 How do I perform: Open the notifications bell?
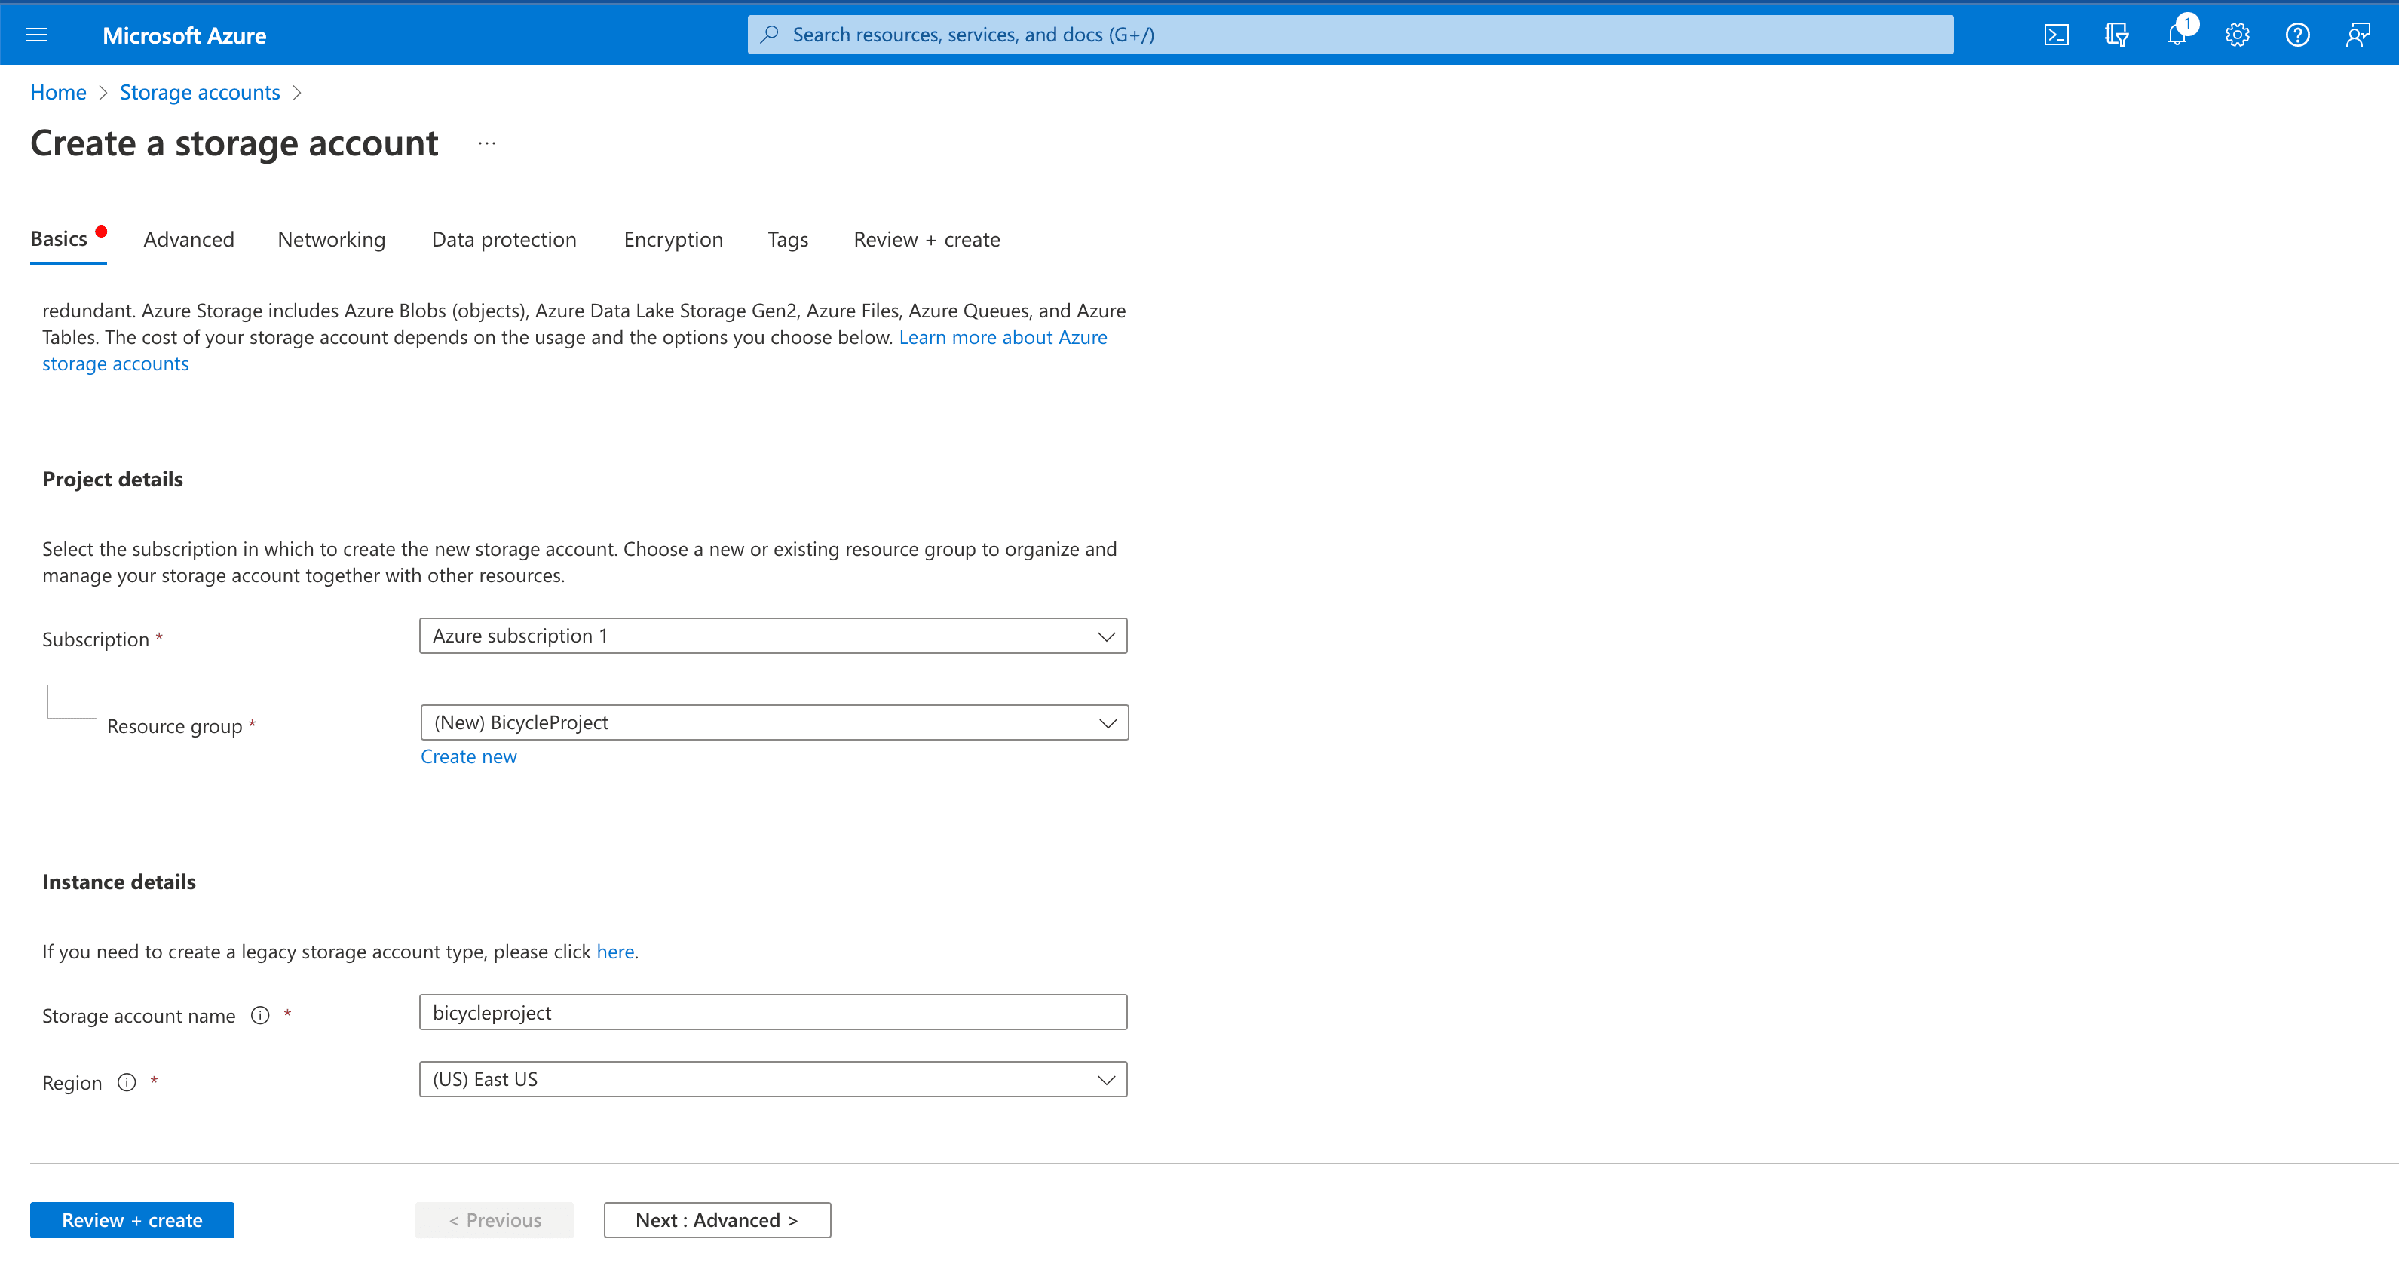tap(2177, 35)
